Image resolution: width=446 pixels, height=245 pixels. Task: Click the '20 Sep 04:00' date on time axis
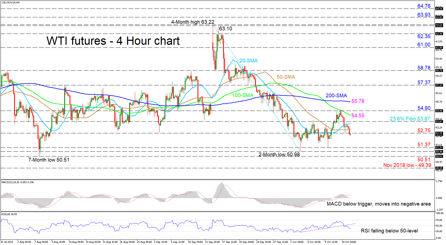[x=247, y=242]
